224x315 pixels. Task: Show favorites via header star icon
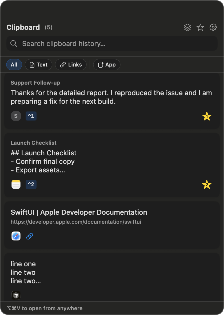click(200, 27)
